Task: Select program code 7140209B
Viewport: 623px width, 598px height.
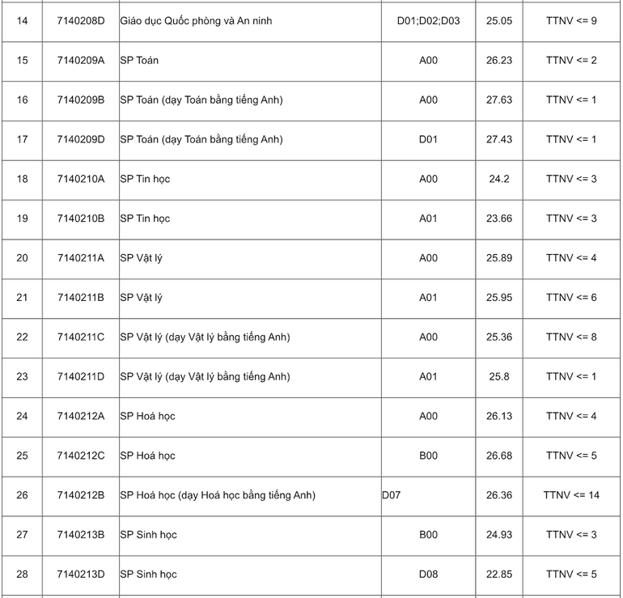Action: point(81,100)
